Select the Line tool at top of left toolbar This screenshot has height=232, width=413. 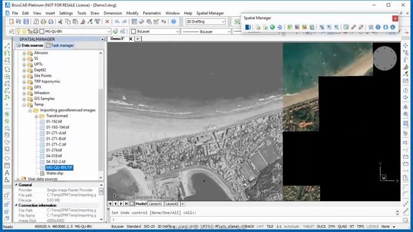pyautogui.click(x=7, y=46)
